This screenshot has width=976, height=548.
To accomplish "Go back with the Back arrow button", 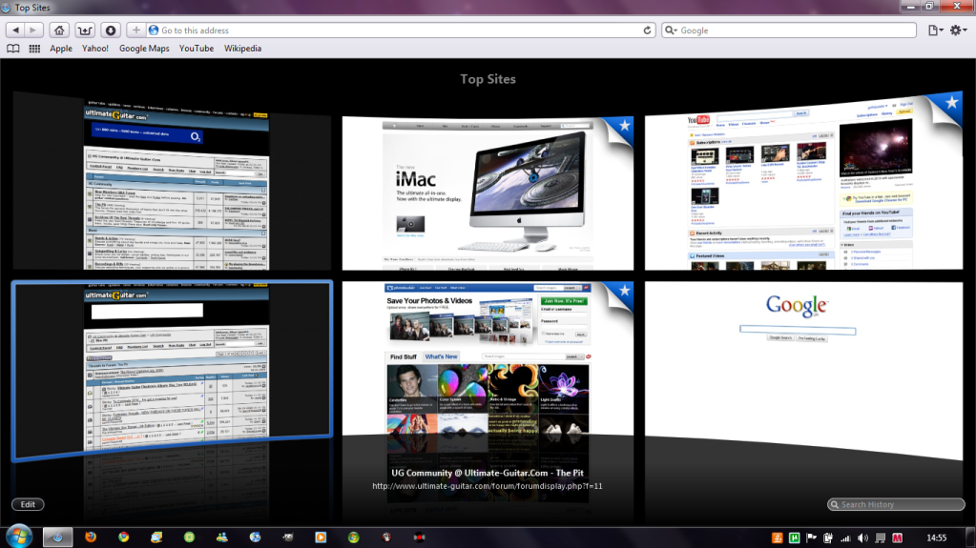I will (15, 30).
